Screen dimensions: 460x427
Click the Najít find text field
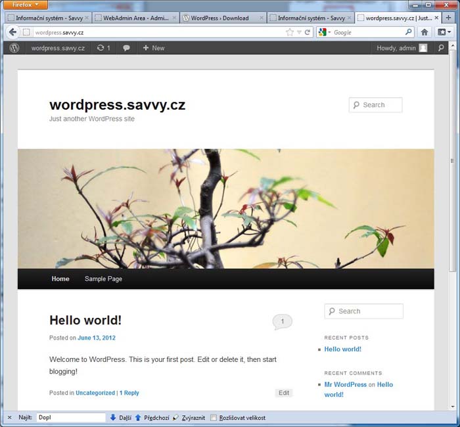pyautogui.click(x=71, y=417)
